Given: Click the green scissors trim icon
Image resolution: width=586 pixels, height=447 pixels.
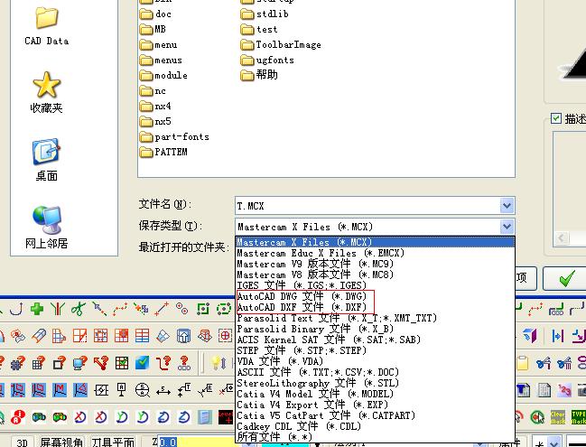Looking at the screenshot, I should [79, 309].
